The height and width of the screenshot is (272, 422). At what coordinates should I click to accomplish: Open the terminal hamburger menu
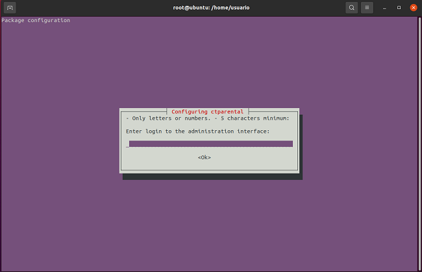367,8
